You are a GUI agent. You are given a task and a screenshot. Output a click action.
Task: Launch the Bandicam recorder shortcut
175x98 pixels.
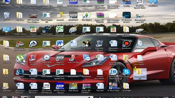tap(126, 45)
